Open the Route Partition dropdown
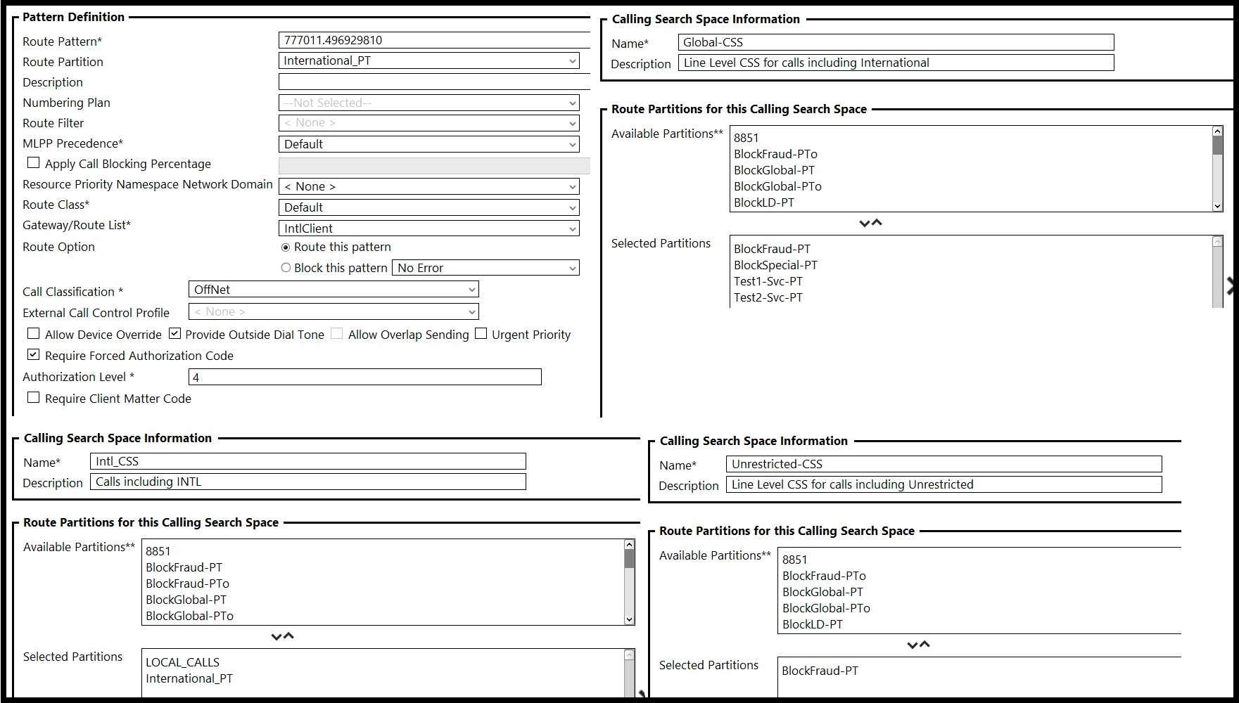Image resolution: width=1239 pixels, height=703 pixels. tap(429, 61)
